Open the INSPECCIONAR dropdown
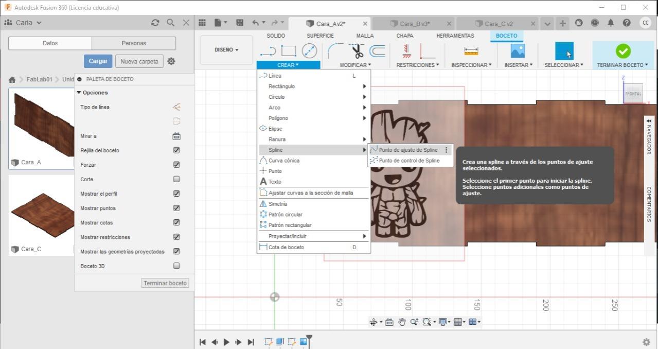Image resolution: width=658 pixels, height=349 pixels. point(471,65)
